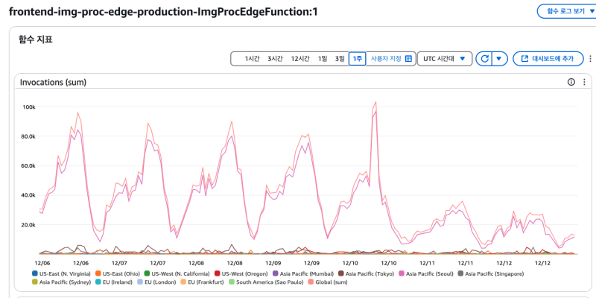The height and width of the screenshot is (298, 596).
Task: Open the refresh interval dropdown arrow
Action: [x=500, y=58]
